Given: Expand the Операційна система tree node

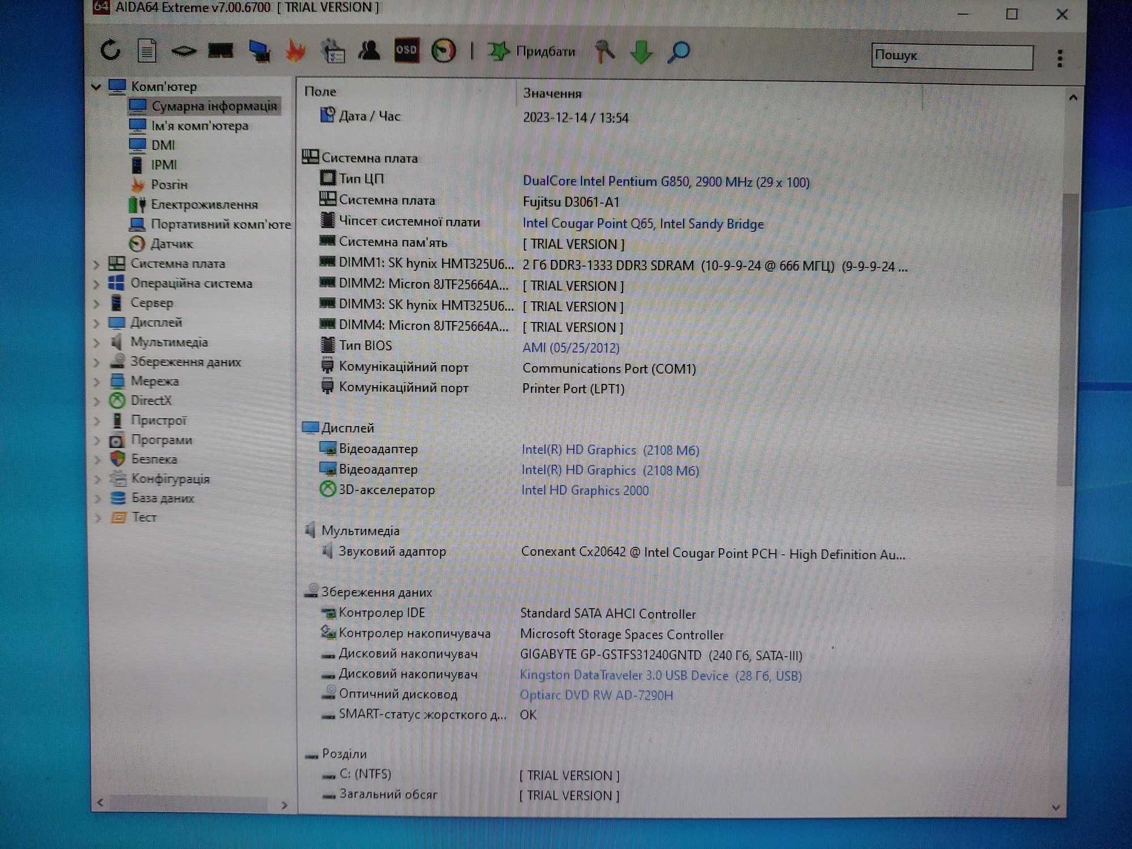Looking at the screenshot, I should 96,284.
